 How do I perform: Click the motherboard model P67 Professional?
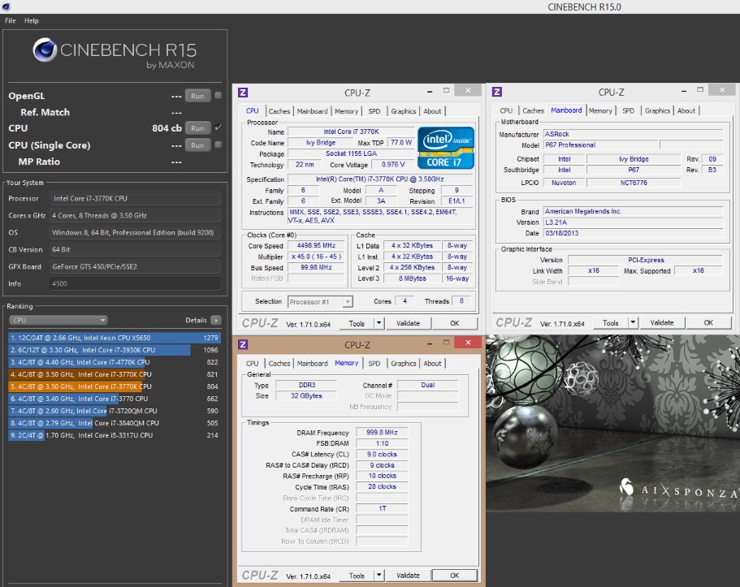600,145
